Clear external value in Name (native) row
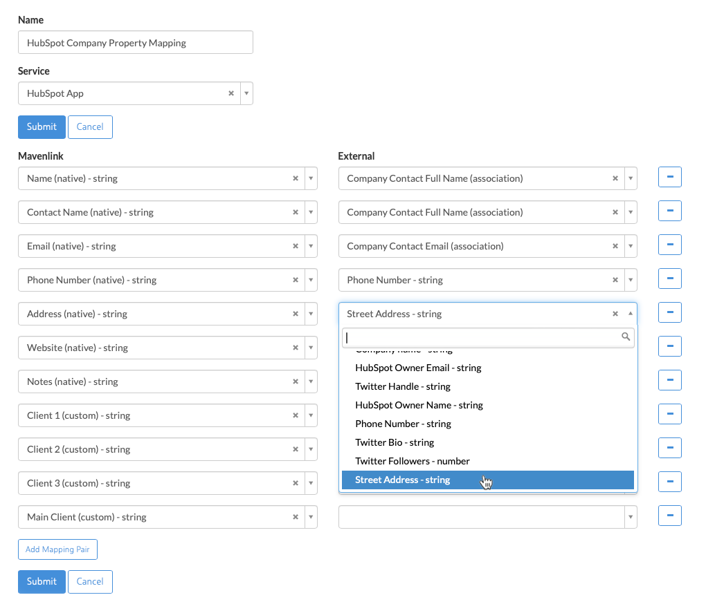The image size is (706, 613). point(615,178)
